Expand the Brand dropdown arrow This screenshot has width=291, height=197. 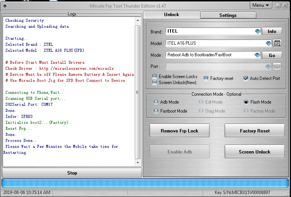(x=258, y=32)
